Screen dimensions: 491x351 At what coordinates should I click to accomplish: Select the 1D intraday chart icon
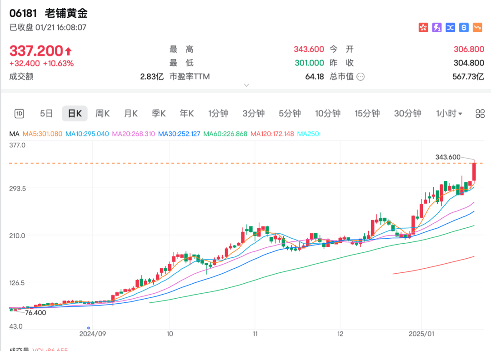(x=19, y=114)
